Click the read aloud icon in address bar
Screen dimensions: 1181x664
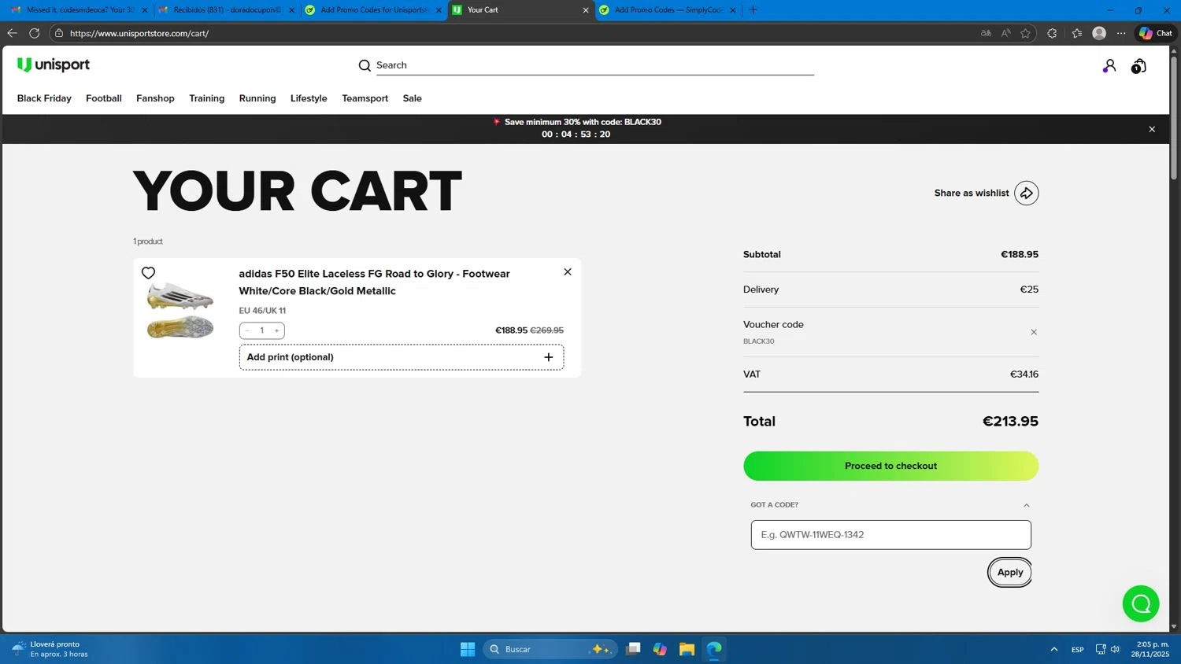(1005, 33)
